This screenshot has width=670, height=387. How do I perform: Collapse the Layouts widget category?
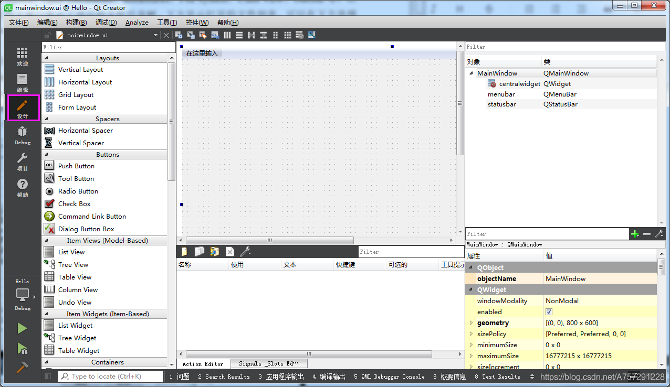click(x=46, y=58)
